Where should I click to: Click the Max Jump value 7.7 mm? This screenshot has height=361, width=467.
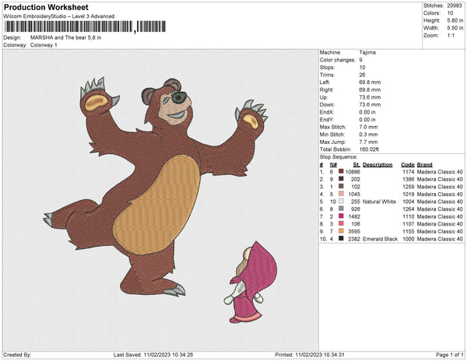tap(368, 142)
